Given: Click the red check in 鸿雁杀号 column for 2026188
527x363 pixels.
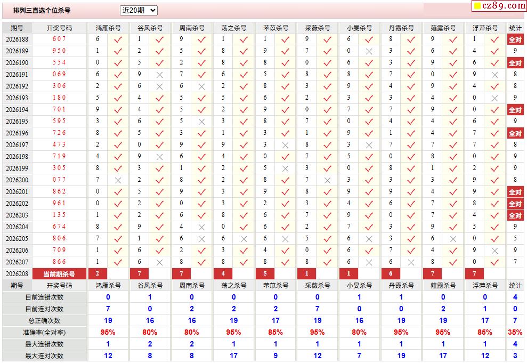Looking at the screenshot, I should pos(118,39).
